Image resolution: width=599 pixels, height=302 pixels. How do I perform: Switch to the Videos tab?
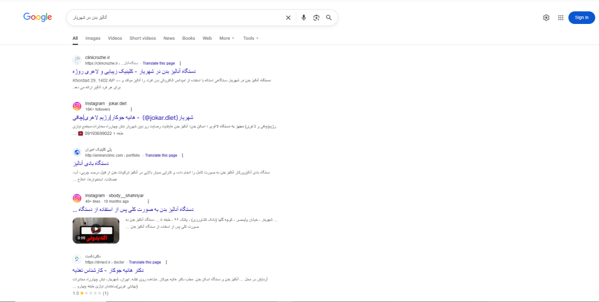(x=115, y=38)
